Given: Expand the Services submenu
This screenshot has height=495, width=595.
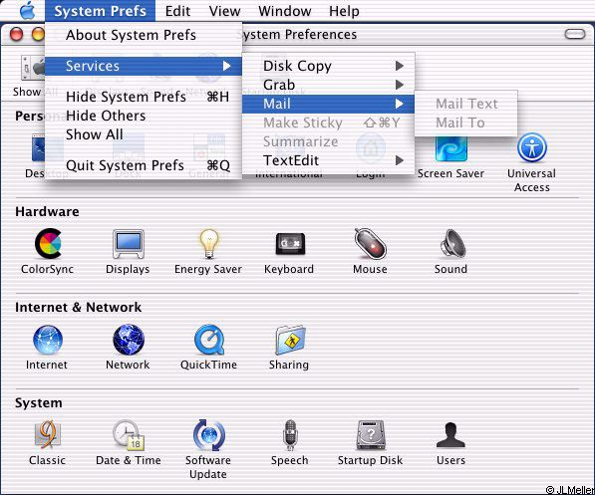Looking at the screenshot, I should (144, 66).
